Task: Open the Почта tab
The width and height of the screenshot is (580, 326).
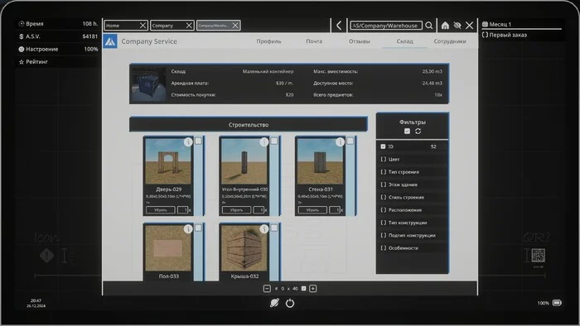Action: pyautogui.click(x=314, y=41)
